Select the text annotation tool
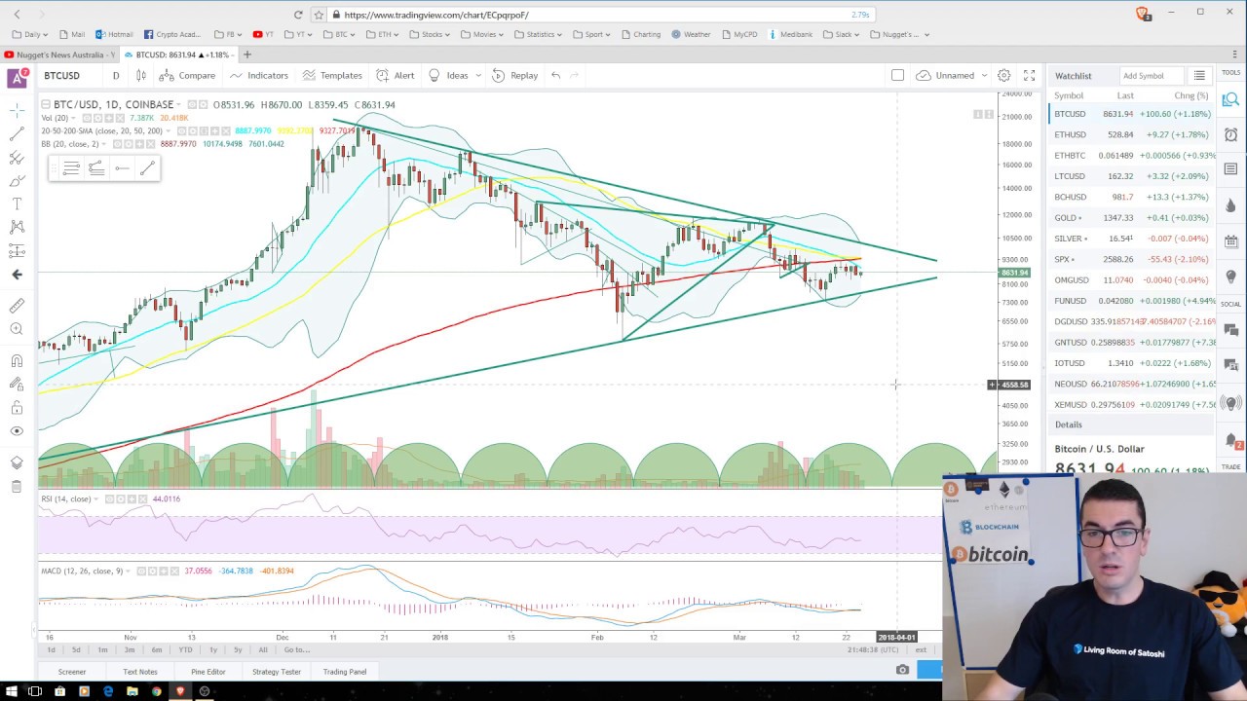The image size is (1247, 701). coord(17,203)
